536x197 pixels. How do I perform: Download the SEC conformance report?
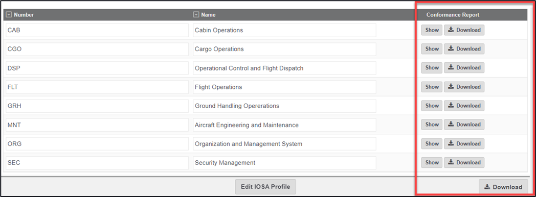464,163
